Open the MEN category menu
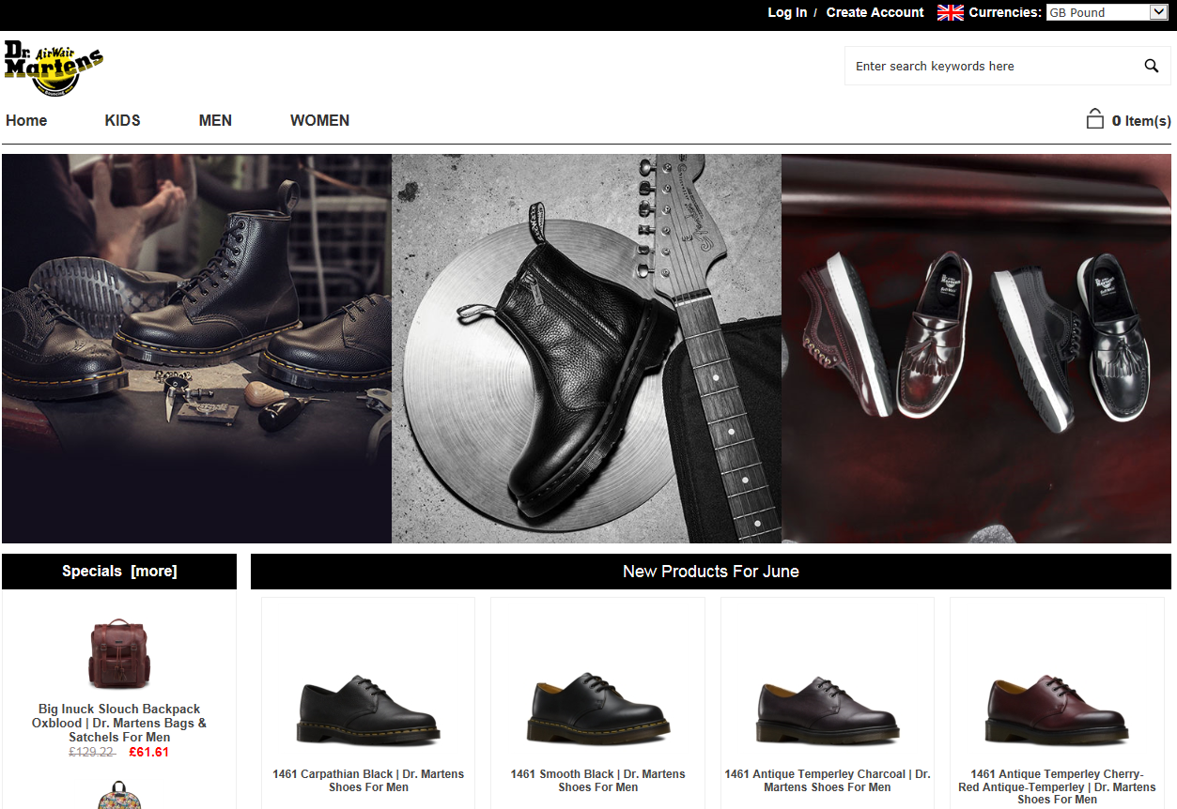This screenshot has width=1177, height=809. (x=215, y=120)
